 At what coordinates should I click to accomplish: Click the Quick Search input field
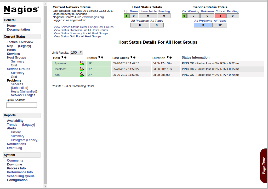[x=21, y=105]
